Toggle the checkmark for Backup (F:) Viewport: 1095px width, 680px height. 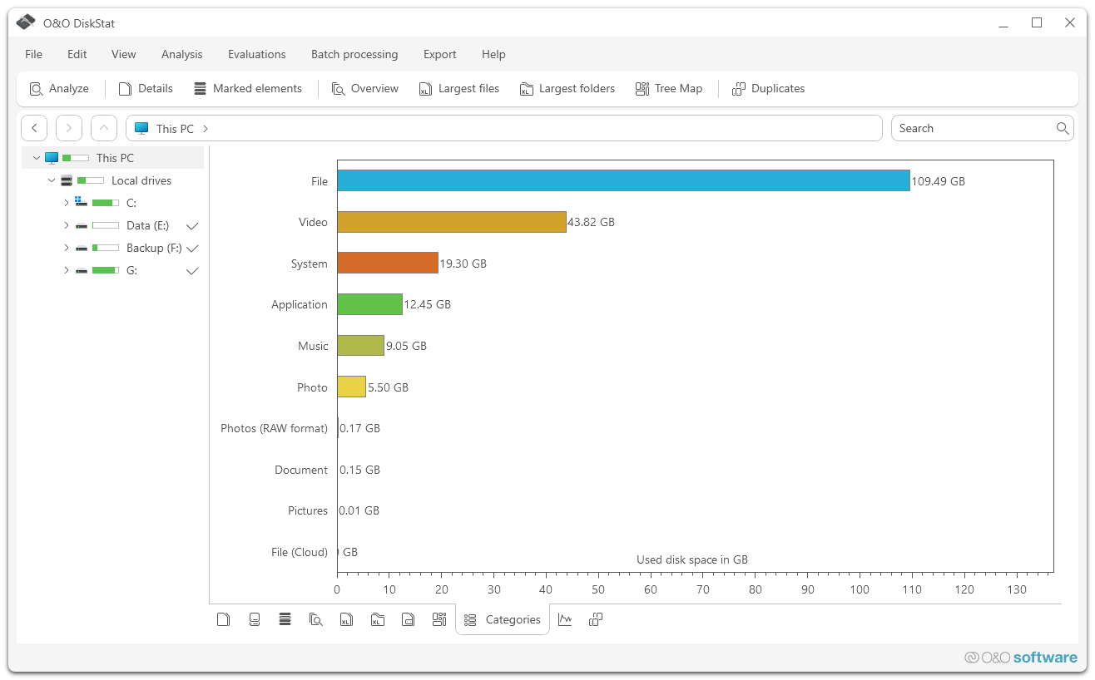coord(192,249)
